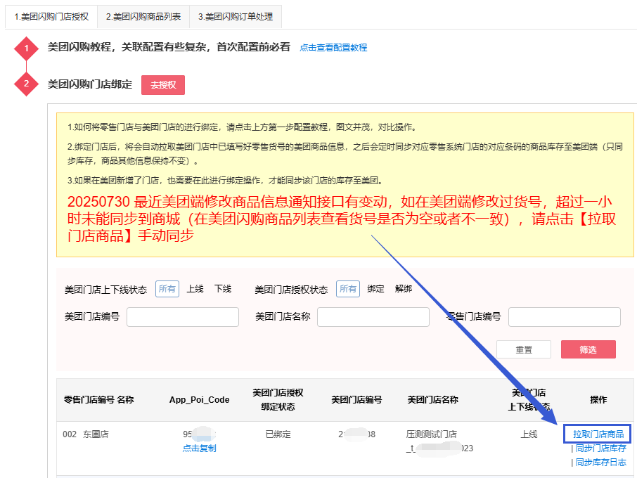The image size is (637, 478).
Task: Copy App_Poi_Code via 点击复制
Action: [x=200, y=448]
